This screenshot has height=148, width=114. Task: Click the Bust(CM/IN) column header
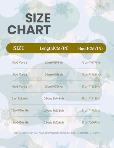point(90,49)
